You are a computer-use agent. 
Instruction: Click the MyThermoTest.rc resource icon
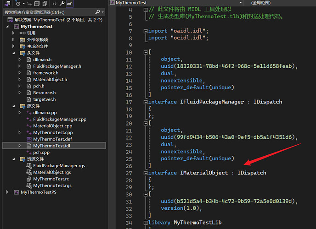pyautogui.click(x=29, y=179)
